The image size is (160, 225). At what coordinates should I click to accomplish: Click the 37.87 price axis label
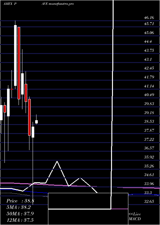(x=149, y=130)
